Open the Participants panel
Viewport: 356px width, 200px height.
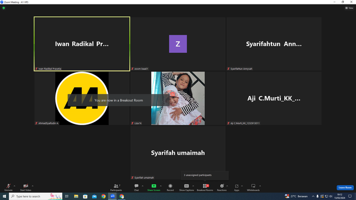point(116,188)
